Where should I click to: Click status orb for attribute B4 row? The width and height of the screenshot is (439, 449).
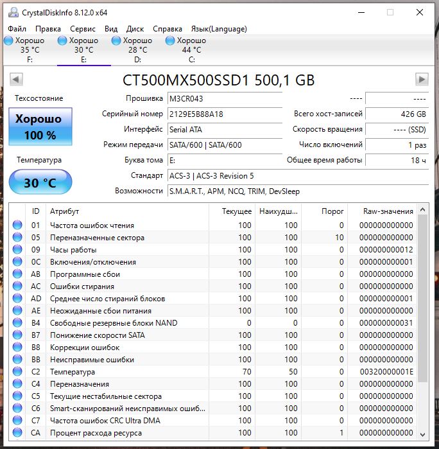pyautogui.click(x=17, y=322)
